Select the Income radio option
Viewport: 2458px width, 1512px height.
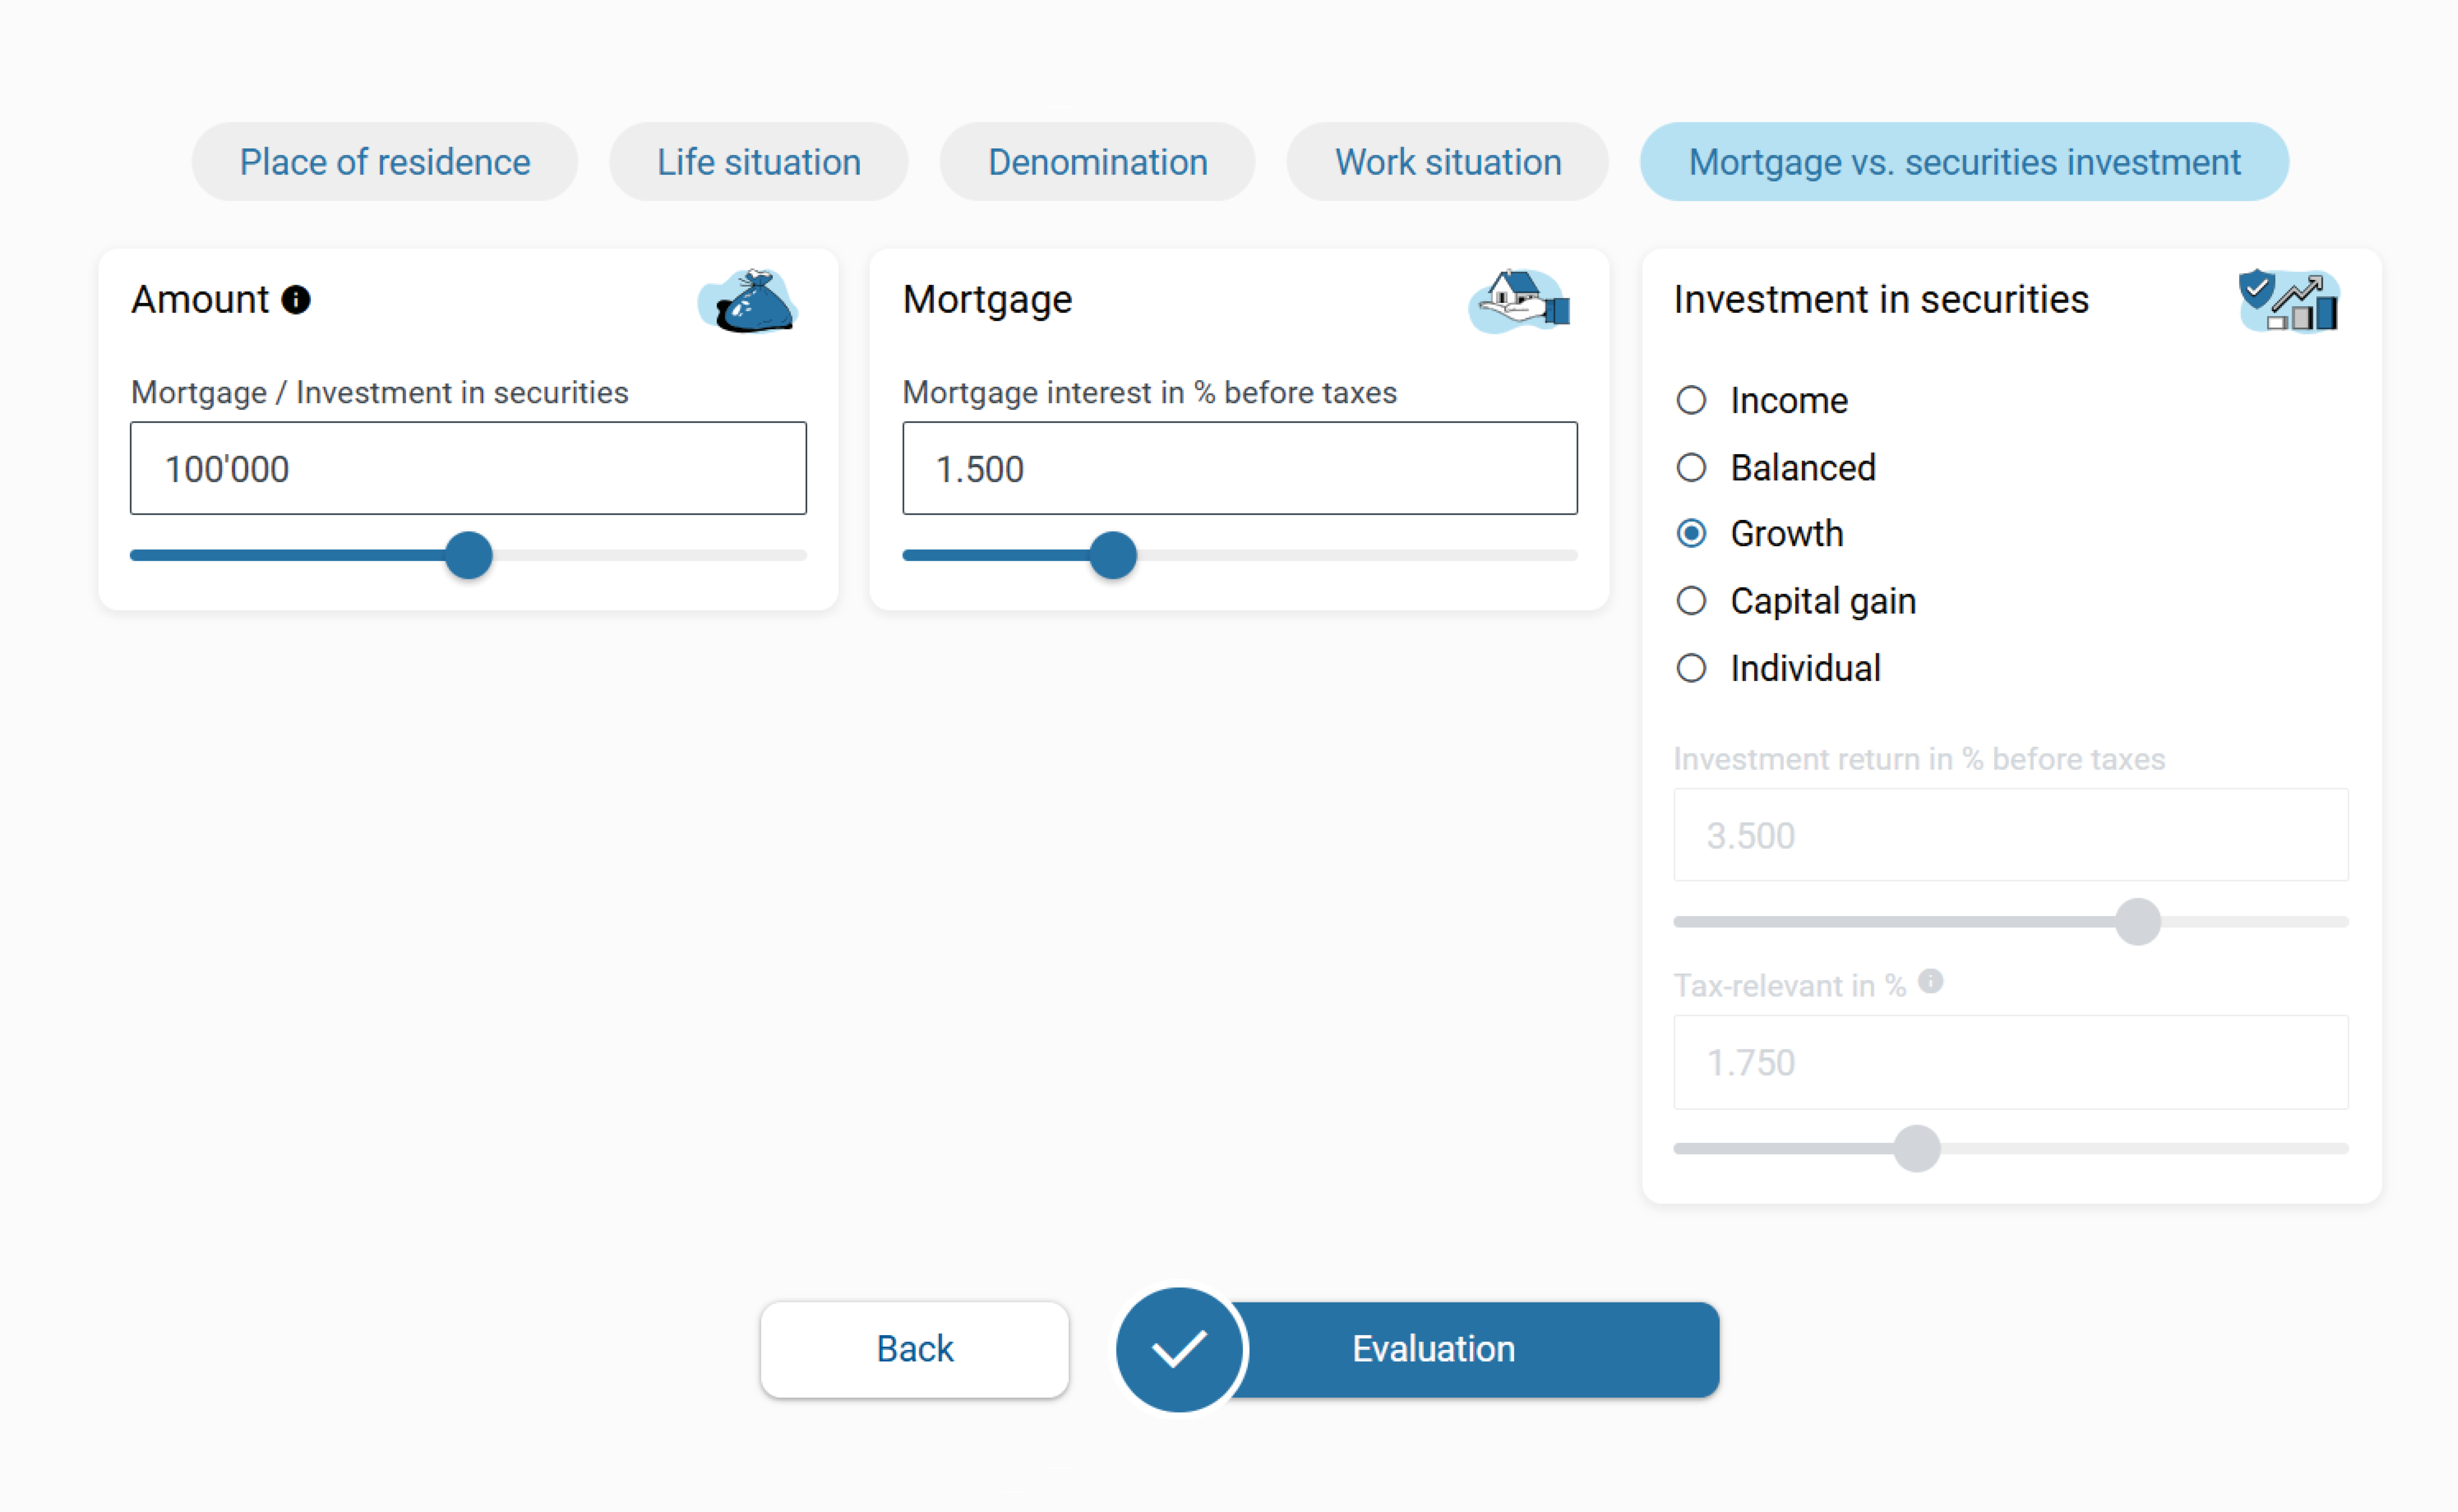click(1691, 400)
